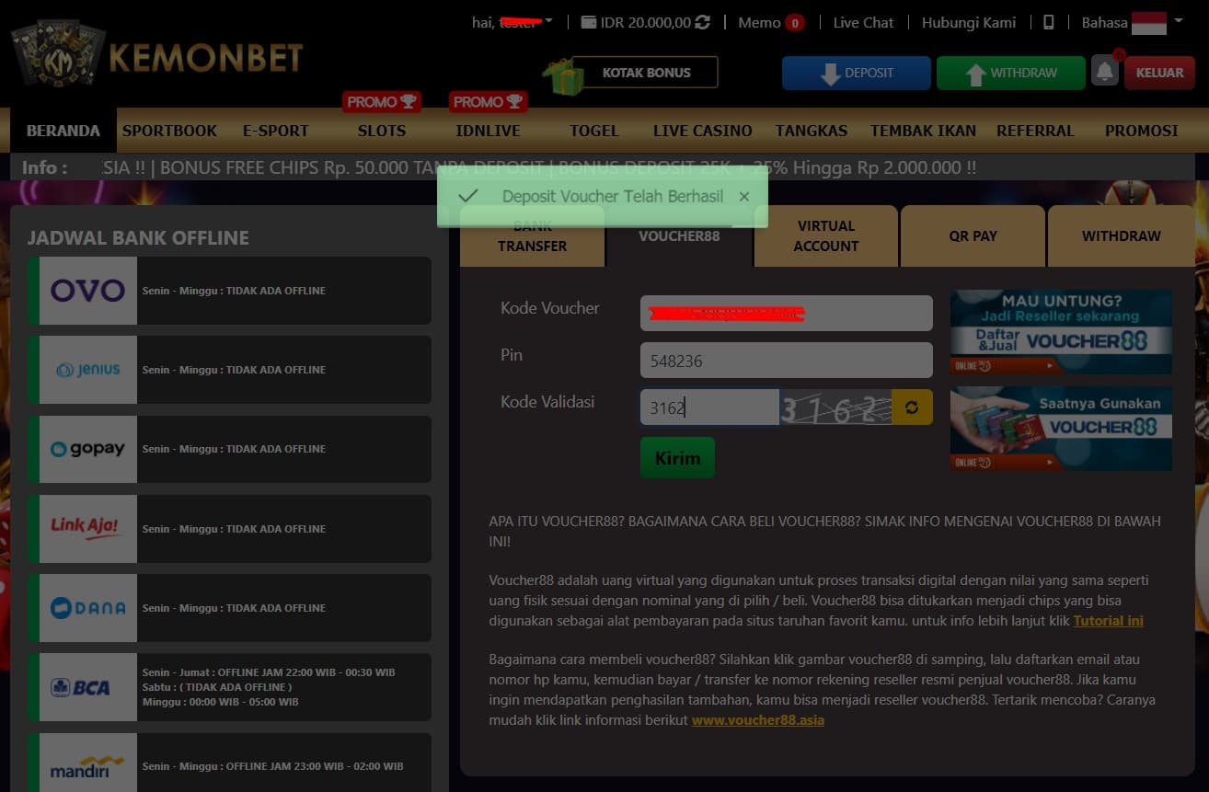Click the BCA bank logo

click(x=87, y=687)
